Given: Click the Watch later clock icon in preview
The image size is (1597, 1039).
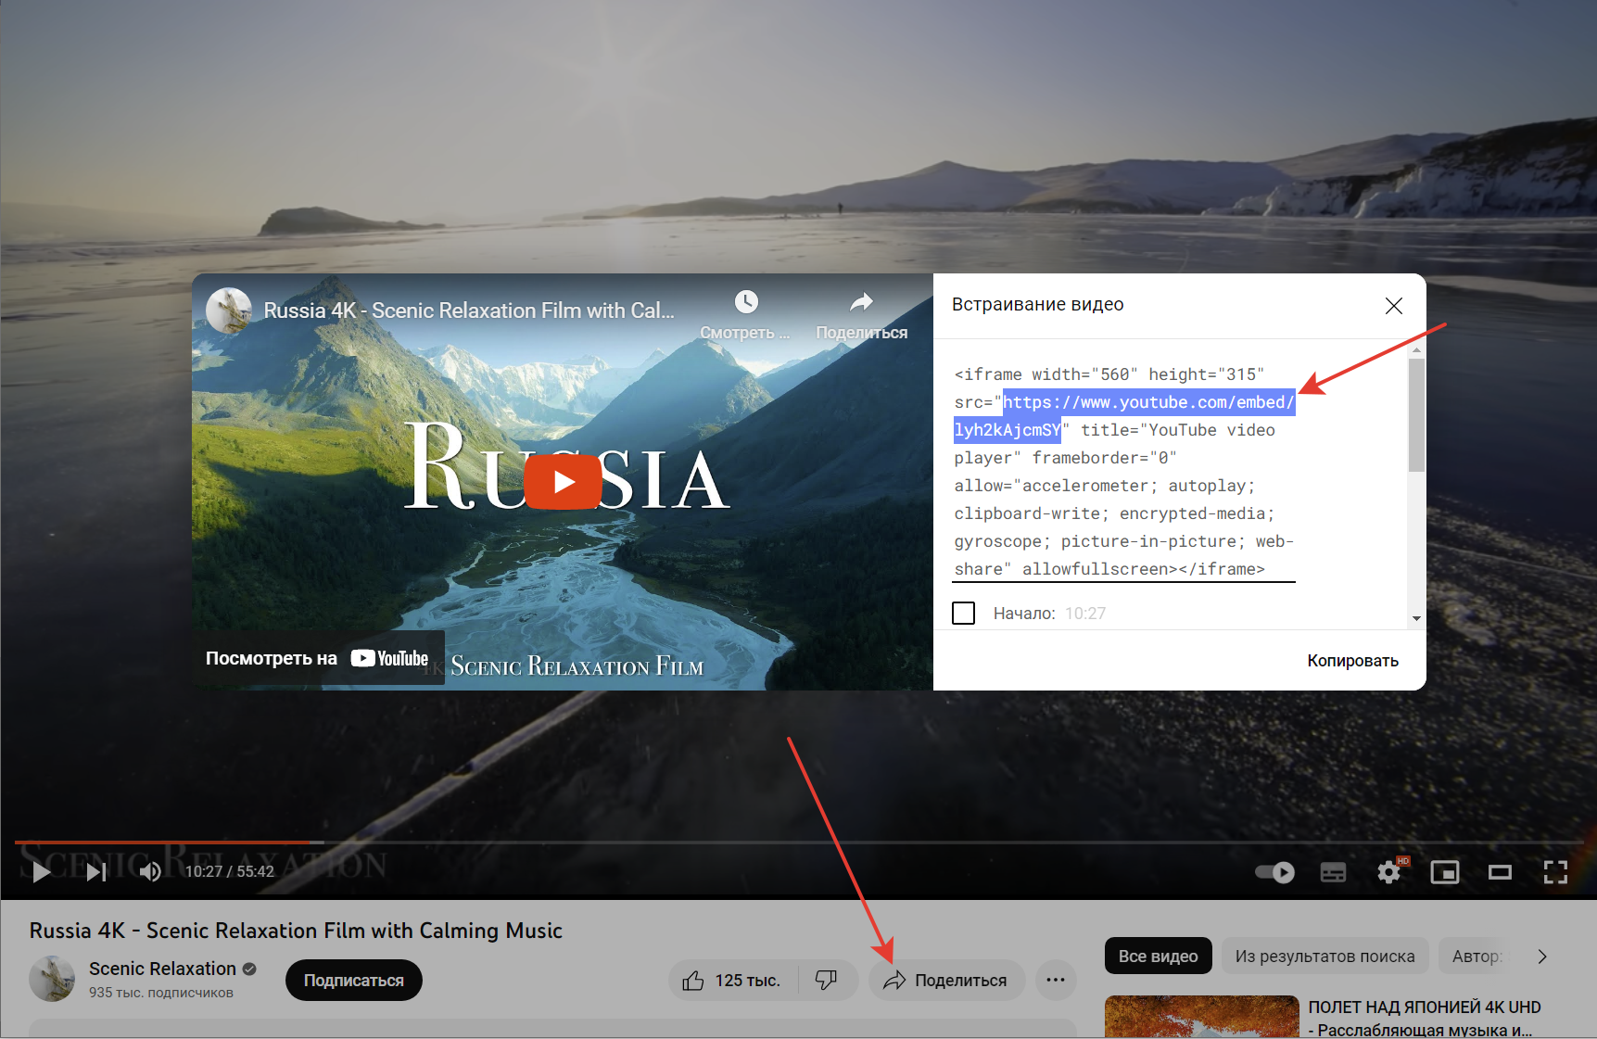Looking at the screenshot, I should [x=746, y=302].
